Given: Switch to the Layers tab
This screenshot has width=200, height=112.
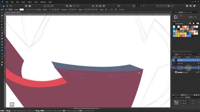Looking at the screenshot, I should point(176,54).
